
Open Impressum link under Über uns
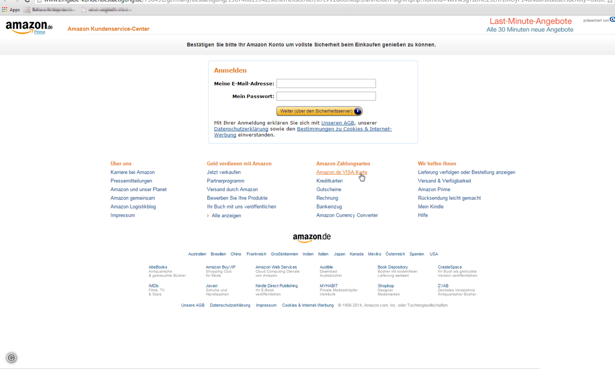pyautogui.click(x=122, y=215)
